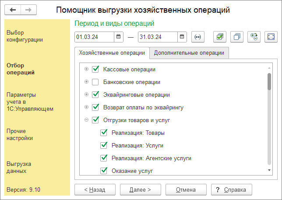Expand Возврат оплаты по эквайрингу node
282x200 pixels.
[x=87, y=107]
